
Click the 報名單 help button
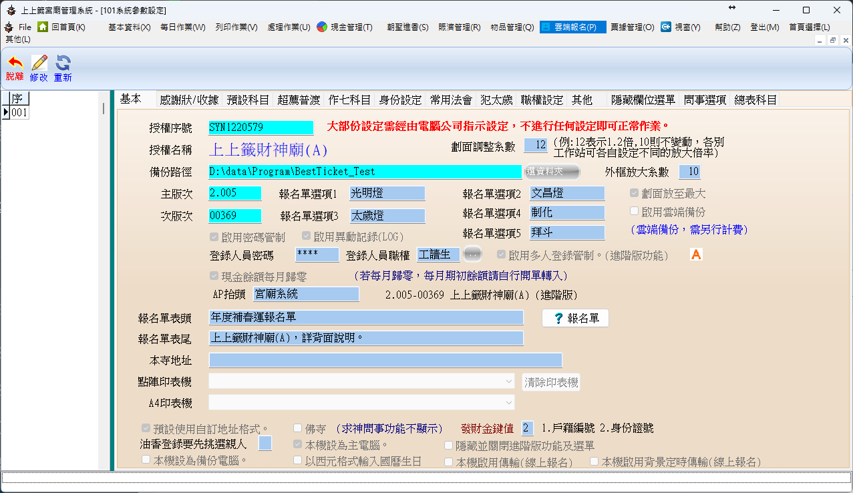[x=575, y=319]
